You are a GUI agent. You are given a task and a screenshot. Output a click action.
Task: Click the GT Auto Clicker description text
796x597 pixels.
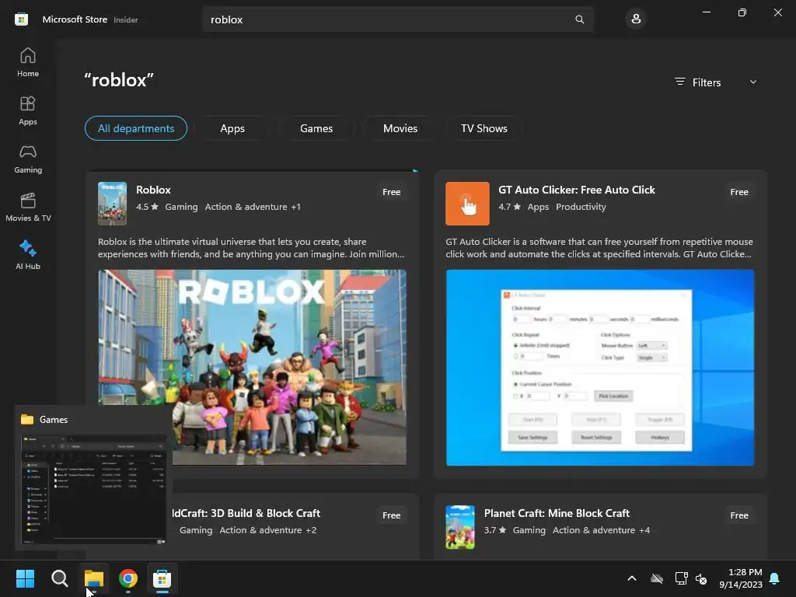(x=599, y=248)
